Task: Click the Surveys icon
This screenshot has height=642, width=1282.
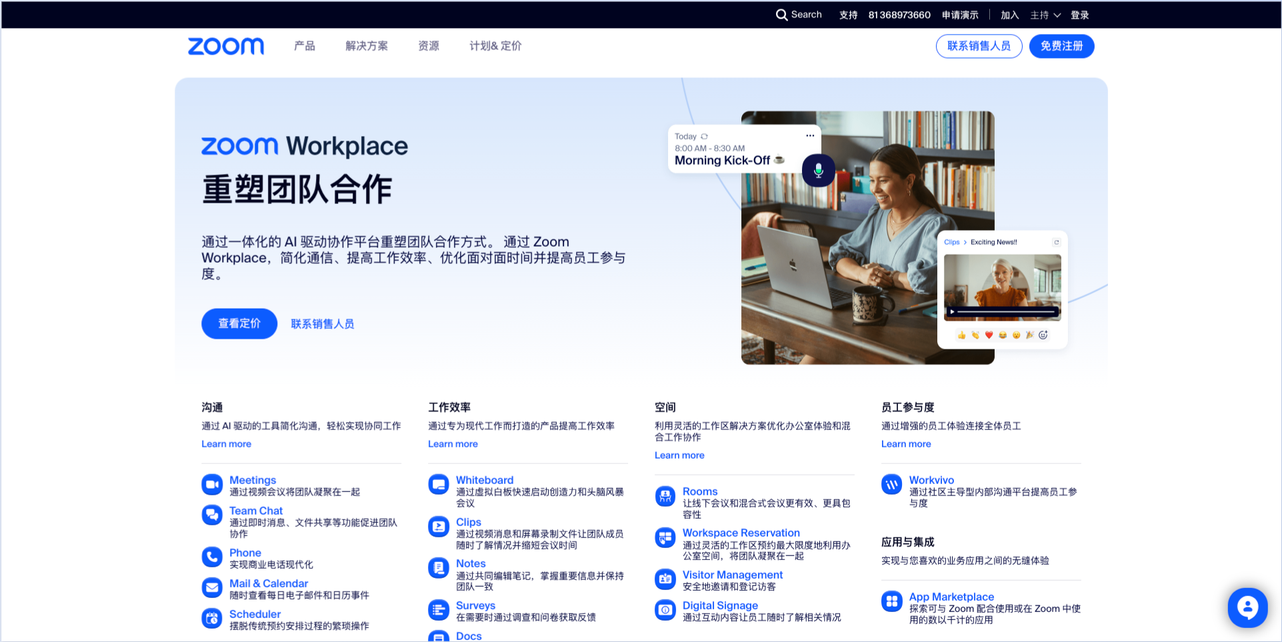Action: (439, 610)
